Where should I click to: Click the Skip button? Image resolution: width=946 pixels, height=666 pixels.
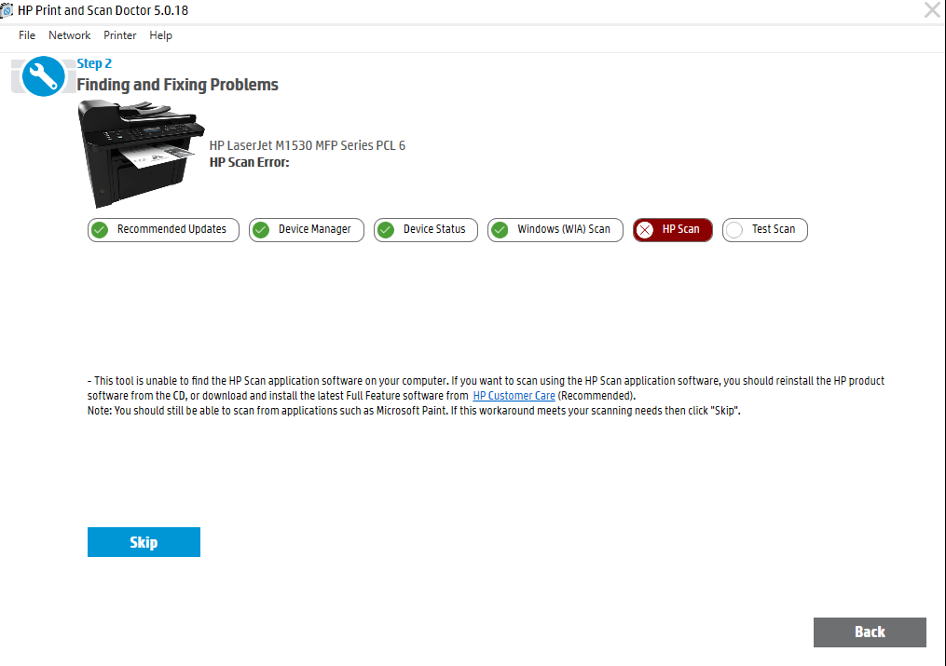click(144, 541)
